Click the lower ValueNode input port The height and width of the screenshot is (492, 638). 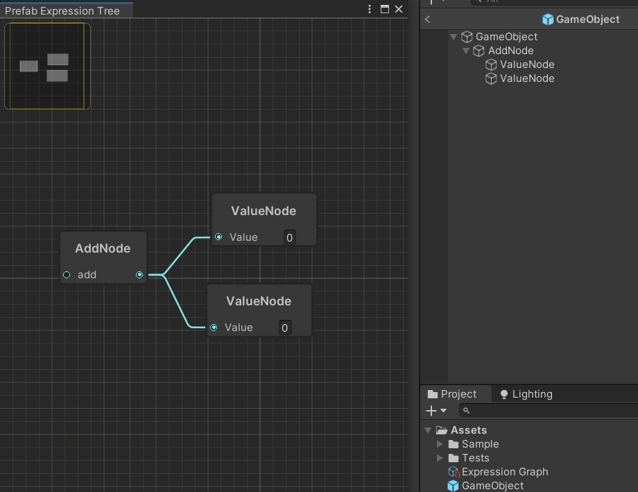(214, 328)
